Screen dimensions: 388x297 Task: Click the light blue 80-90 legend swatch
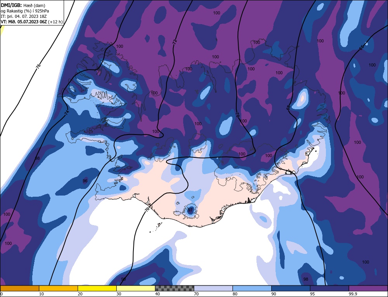(x=252, y=288)
